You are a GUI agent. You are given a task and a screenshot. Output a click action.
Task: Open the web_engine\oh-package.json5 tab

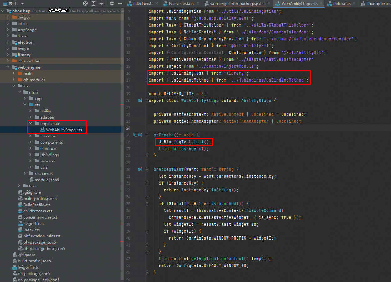[x=238, y=4]
